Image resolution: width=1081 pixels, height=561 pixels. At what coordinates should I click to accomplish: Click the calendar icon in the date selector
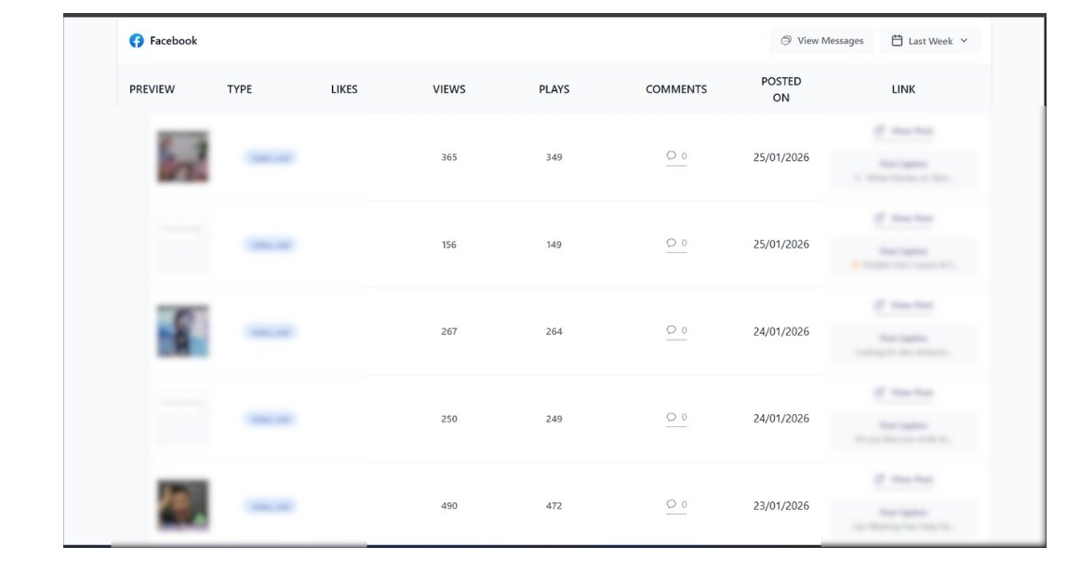[897, 41]
